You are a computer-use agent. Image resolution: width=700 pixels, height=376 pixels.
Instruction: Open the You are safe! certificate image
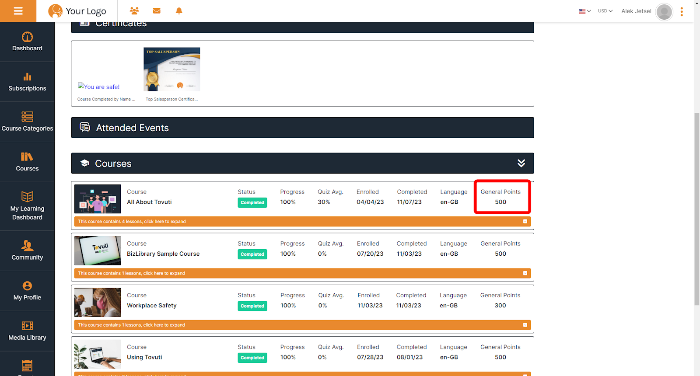pyautogui.click(x=99, y=87)
